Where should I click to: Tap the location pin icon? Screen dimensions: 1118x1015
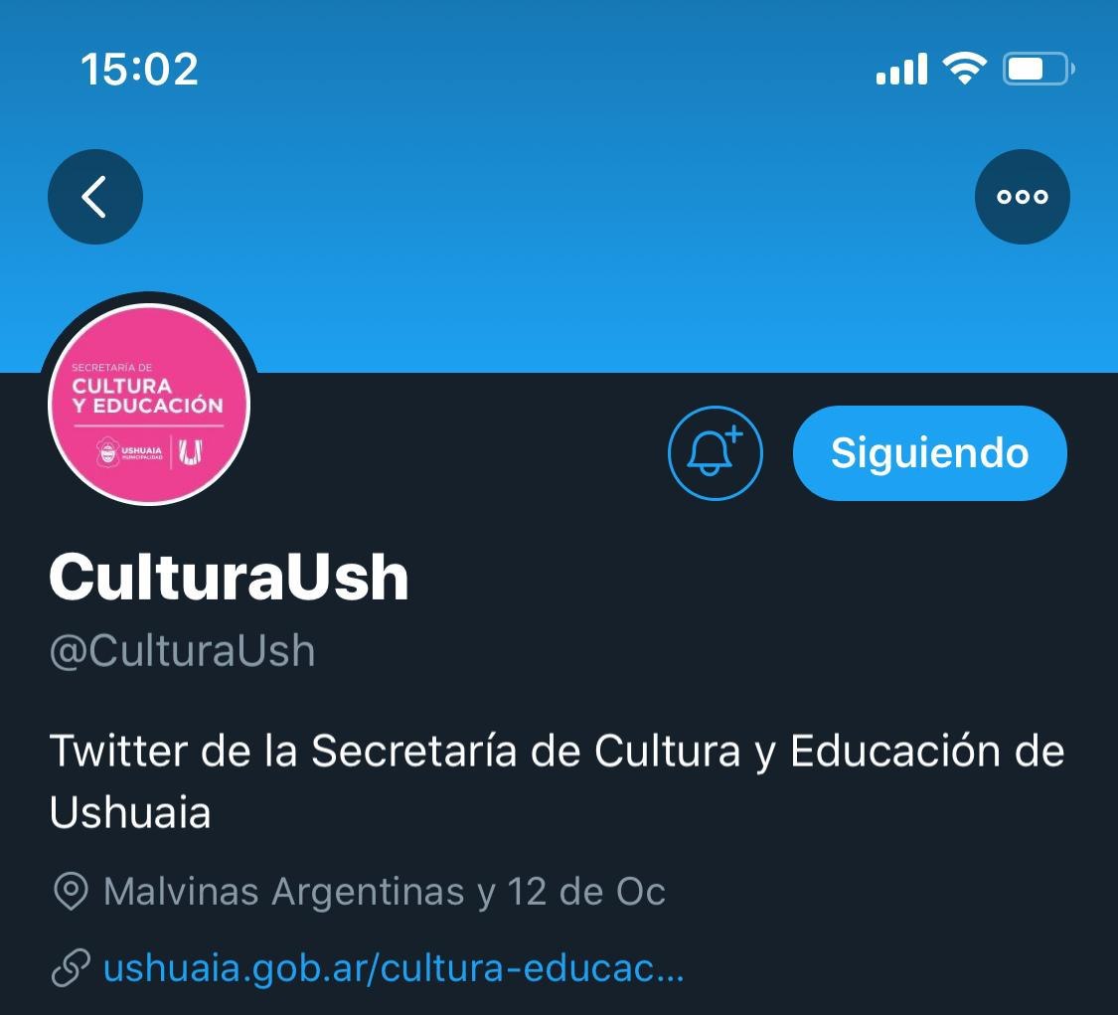(x=71, y=891)
